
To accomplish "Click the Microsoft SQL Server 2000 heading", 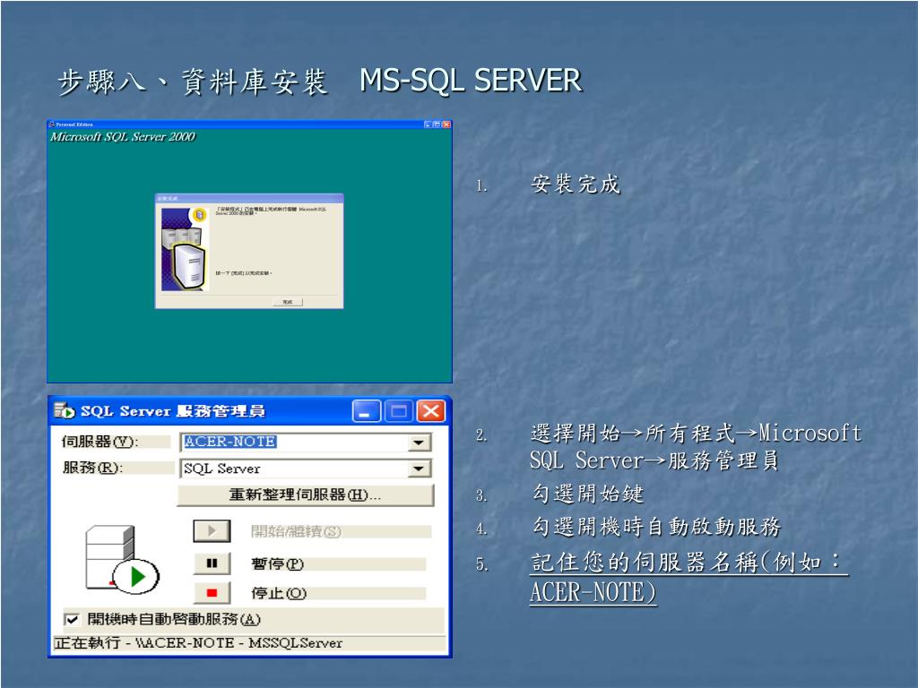I will 122,137.
